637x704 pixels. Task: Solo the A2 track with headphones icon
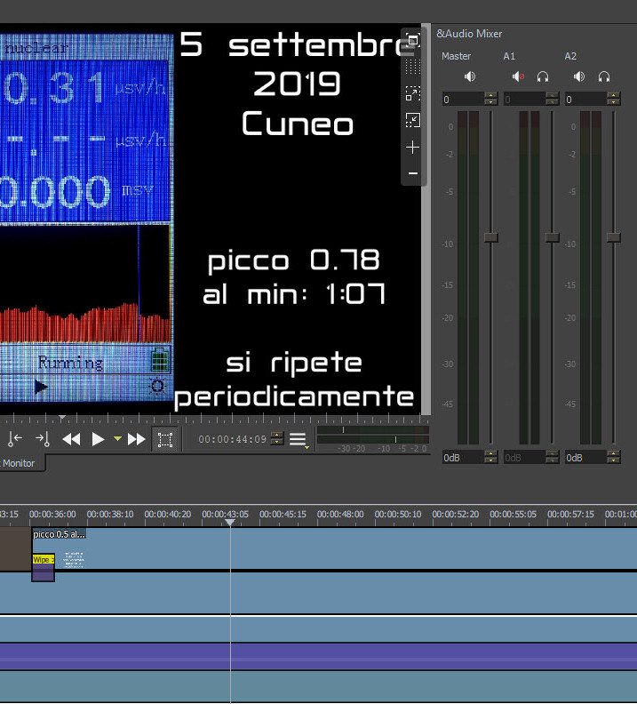pos(604,76)
